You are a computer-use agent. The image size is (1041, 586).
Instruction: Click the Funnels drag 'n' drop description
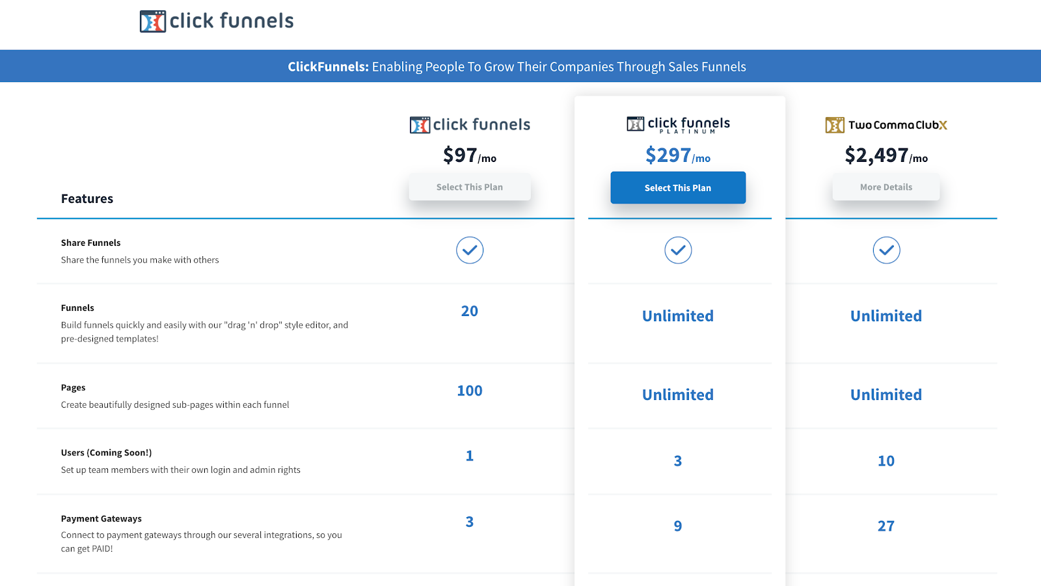[204, 332]
